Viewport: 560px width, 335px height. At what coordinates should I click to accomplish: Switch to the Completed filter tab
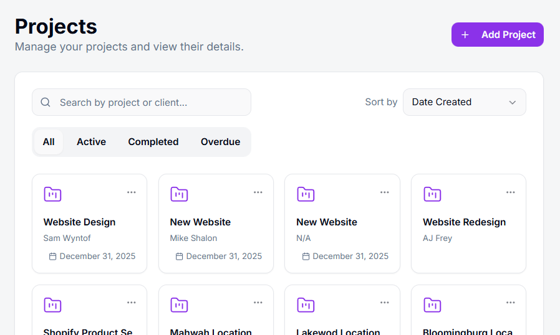coord(153,142)
